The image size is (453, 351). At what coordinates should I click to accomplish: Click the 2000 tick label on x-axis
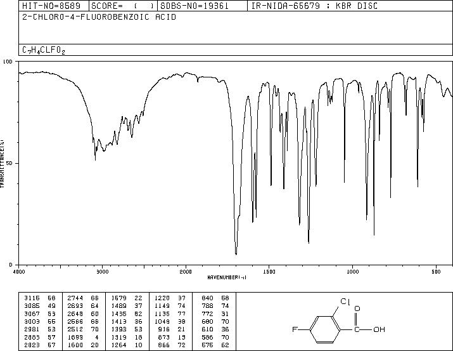pyautogui.click(x=186, y=272)
